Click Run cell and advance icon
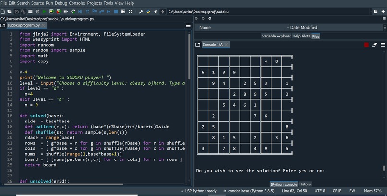 pyautogui.click(x=59, y=12)
